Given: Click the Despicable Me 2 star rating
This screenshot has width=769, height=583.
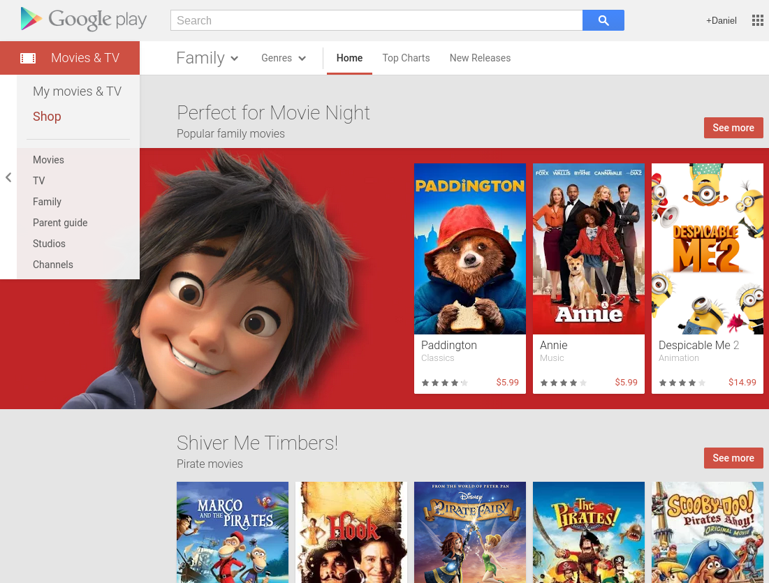Looking at the screenshot, I should [x=682, y=383].
